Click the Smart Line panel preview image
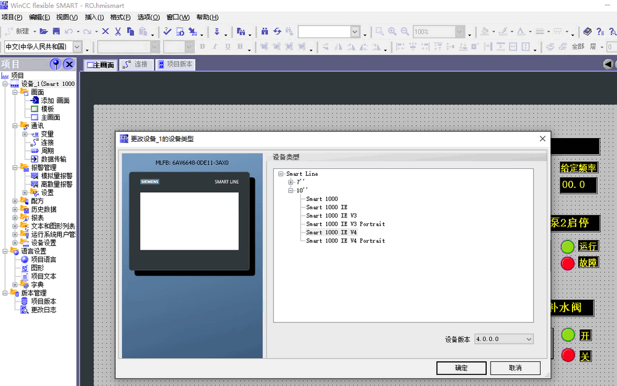The height and width of the screenshot is (386, 617). point(192,223)
